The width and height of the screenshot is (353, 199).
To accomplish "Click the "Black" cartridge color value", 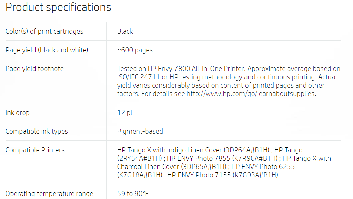I will click(x=125, y=31).
